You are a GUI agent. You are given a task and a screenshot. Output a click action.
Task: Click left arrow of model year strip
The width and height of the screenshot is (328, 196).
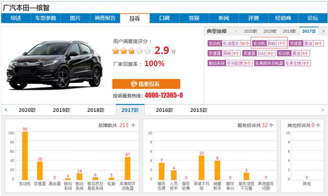pos(6,110)
